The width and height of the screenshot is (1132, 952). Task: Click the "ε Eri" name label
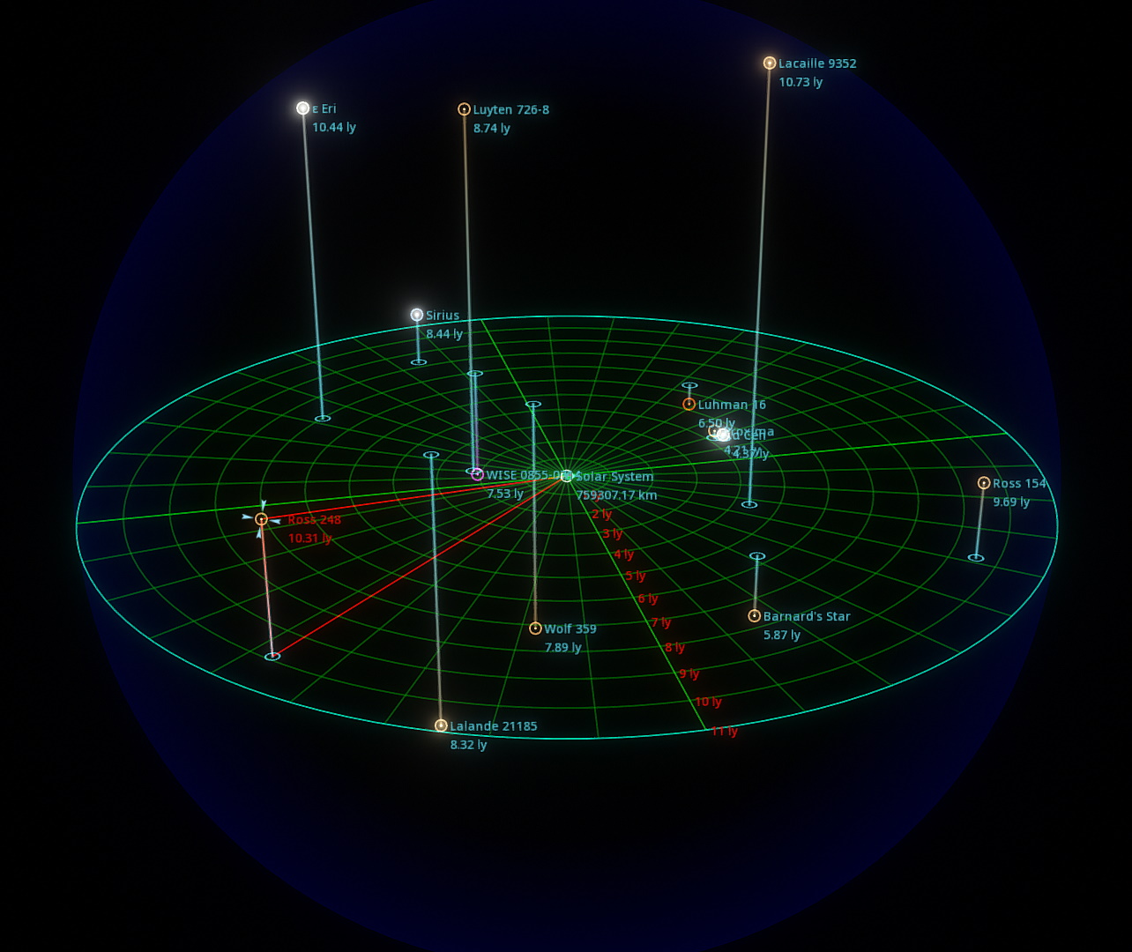pos(324,108)
